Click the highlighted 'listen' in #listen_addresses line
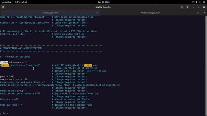 [x=5, y=65]
